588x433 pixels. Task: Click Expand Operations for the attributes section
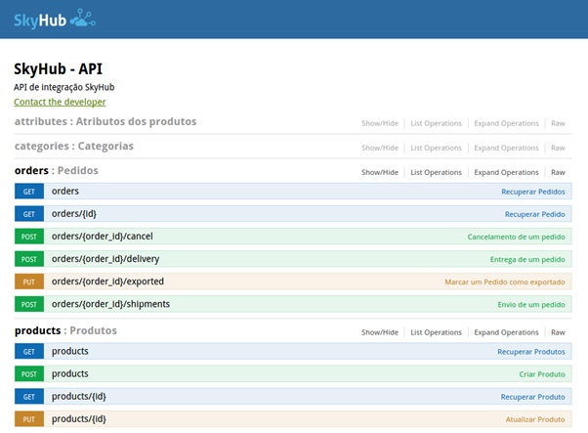tap(506, 123)
